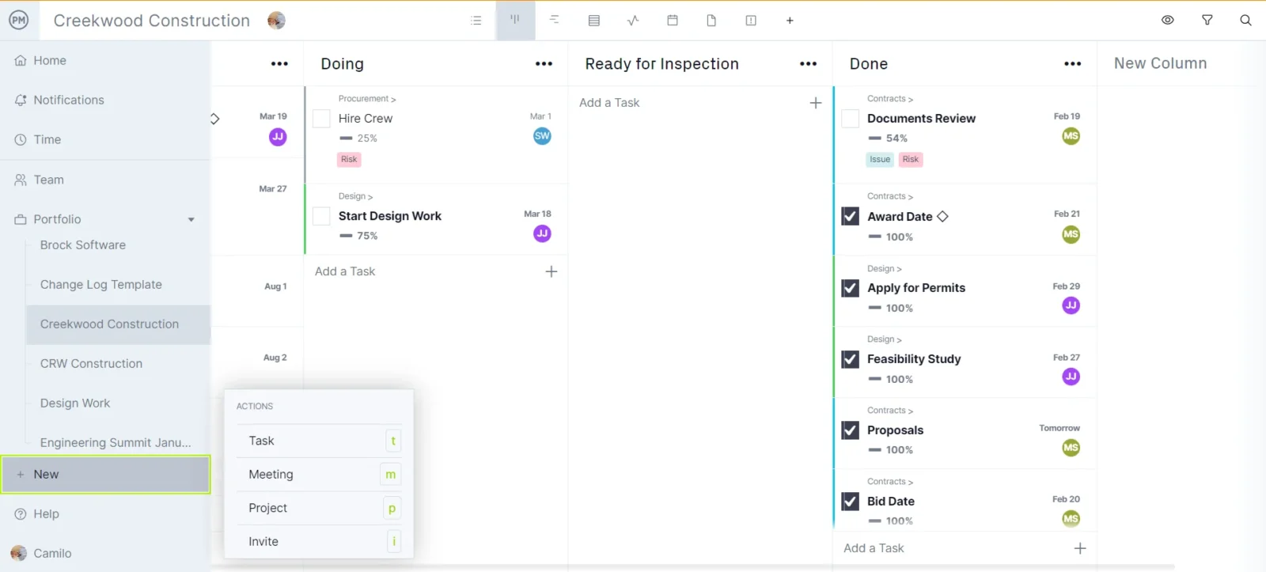Click MS avatar on Documents Review
The height and width of the screenshot is (572, 1266).
pos(1071,136)
